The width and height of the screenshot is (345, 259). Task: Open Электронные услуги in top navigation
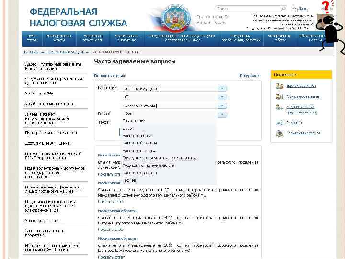[x=59, y=38]
